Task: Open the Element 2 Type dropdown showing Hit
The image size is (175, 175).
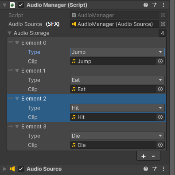Action: pos(117,108)
